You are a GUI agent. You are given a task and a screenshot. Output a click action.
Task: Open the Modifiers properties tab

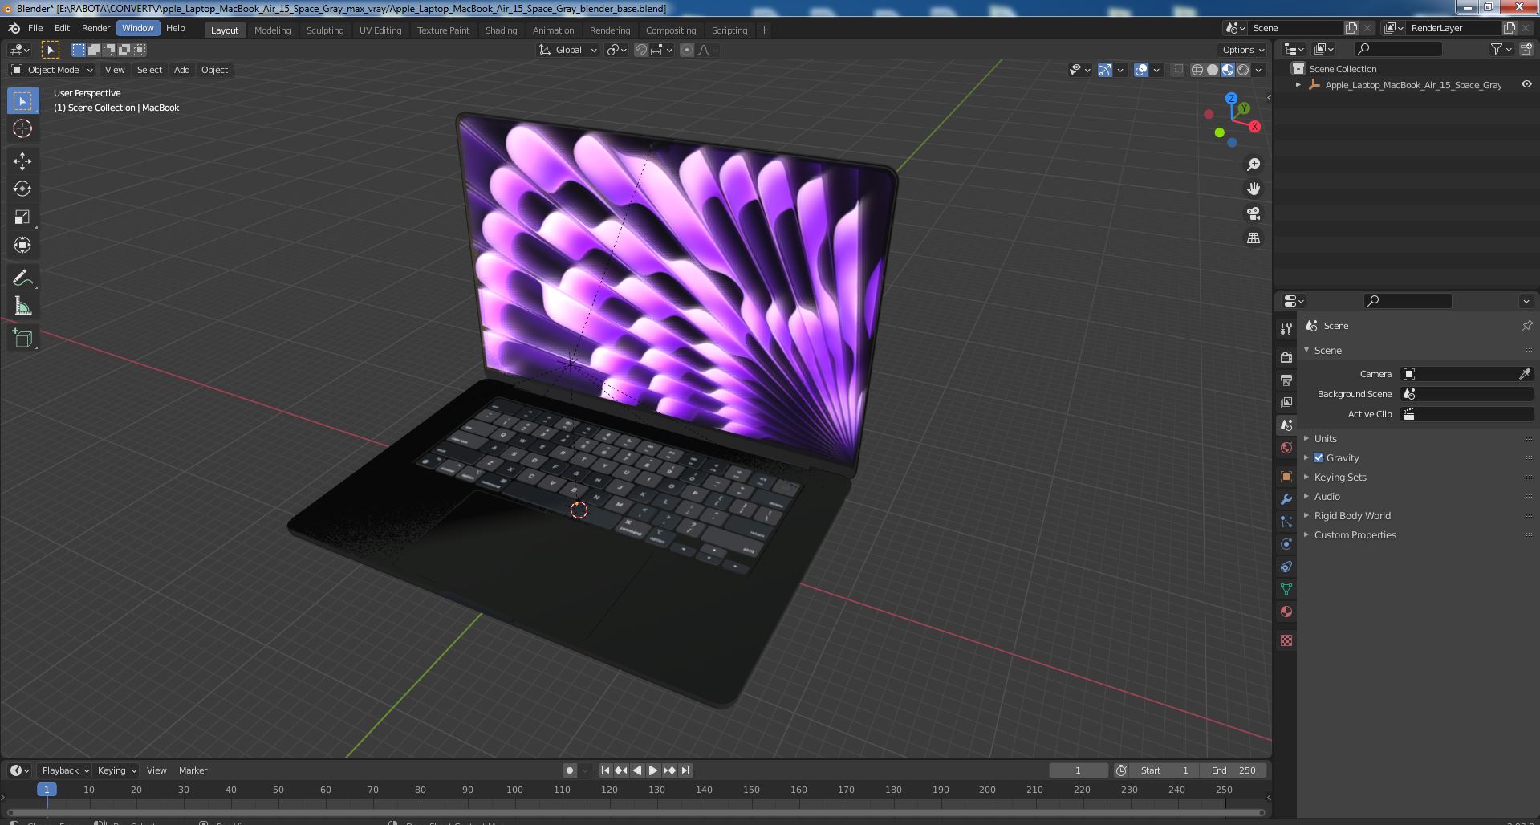pos(1286,499)
